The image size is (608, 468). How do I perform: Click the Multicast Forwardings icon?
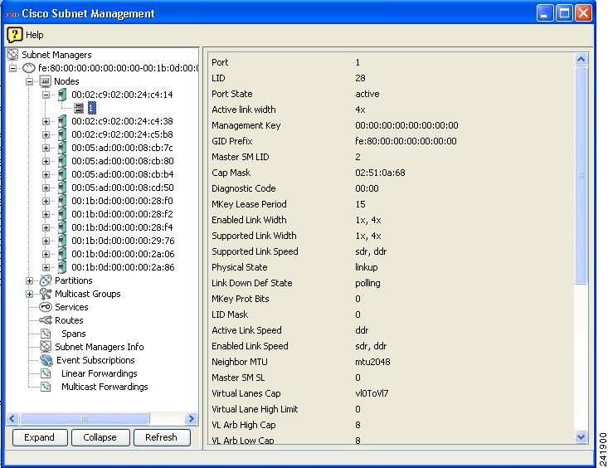(x=46, y=387)
